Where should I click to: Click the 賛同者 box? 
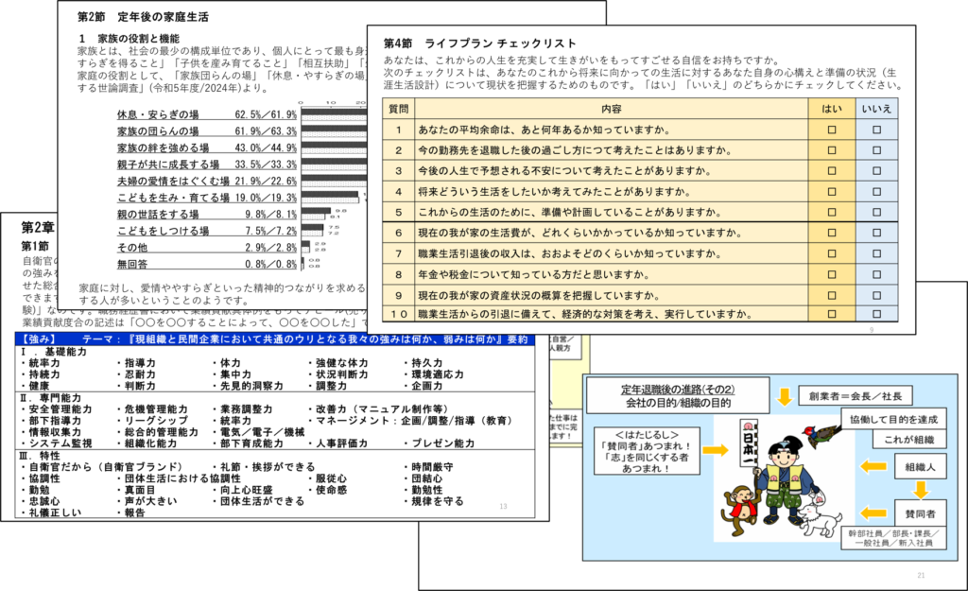[x=921, y=513]
